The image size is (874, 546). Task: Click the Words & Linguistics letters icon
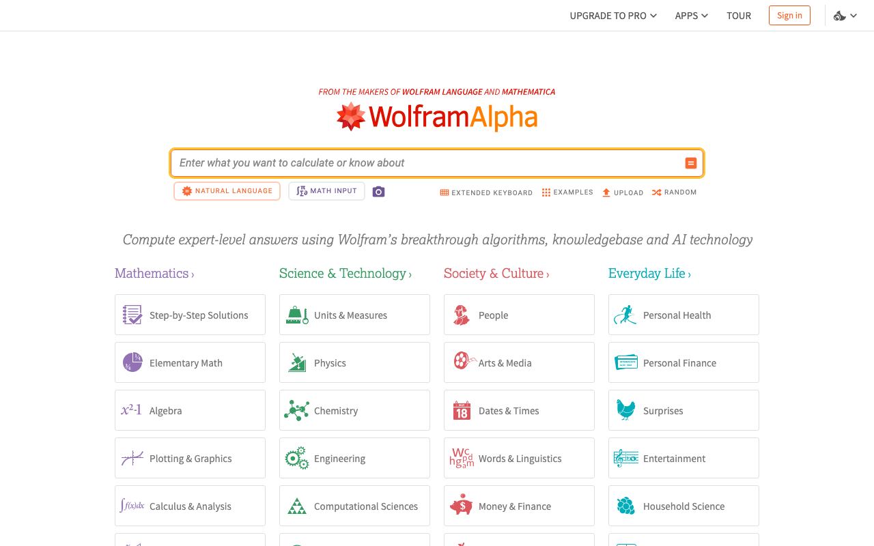pyautogui.click(x=462, y=458)
